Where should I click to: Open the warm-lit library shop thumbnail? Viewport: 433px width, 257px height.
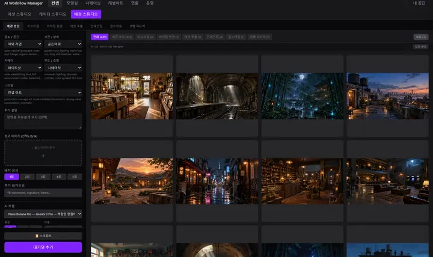point(302,181)
